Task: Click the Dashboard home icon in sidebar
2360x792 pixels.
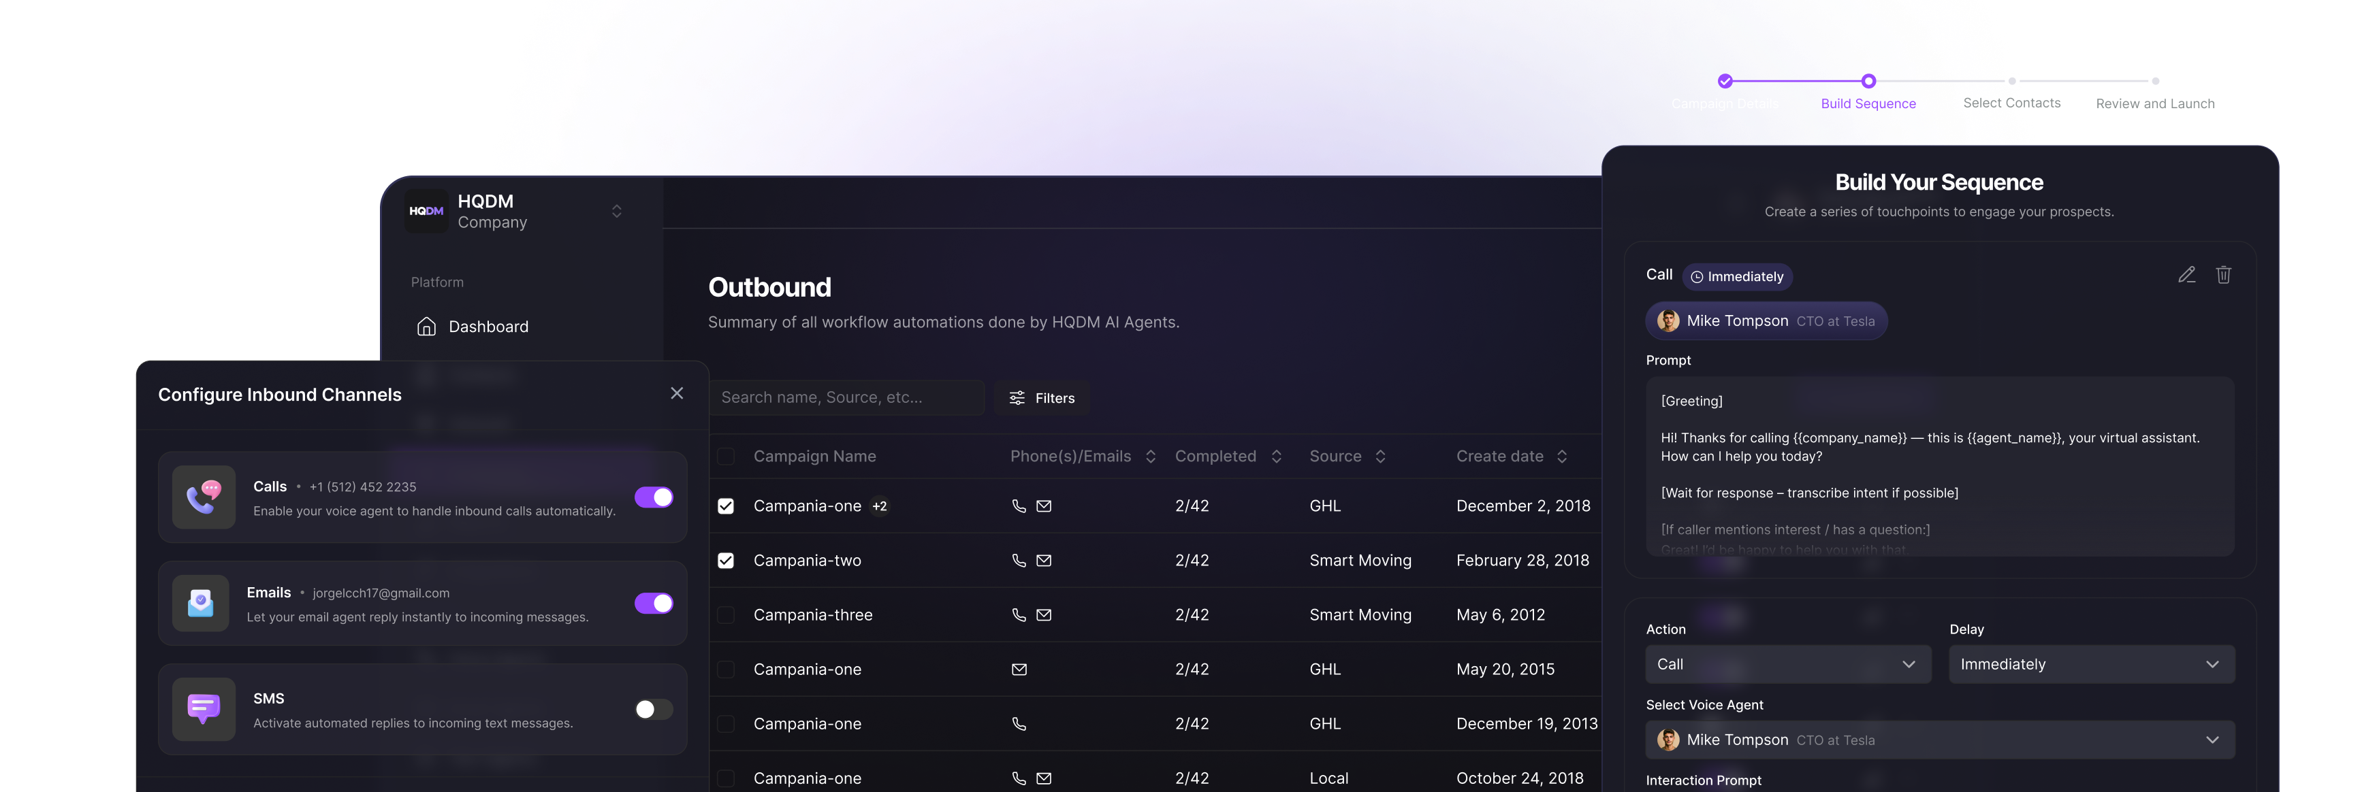Action: coord(426,327)
